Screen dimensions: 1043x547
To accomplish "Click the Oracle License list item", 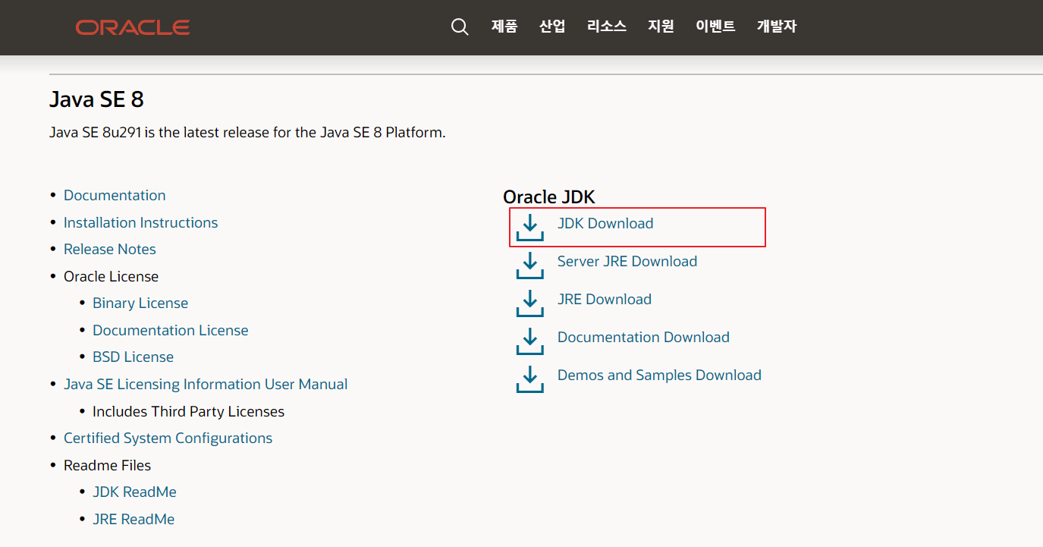I will coord(111,277).
